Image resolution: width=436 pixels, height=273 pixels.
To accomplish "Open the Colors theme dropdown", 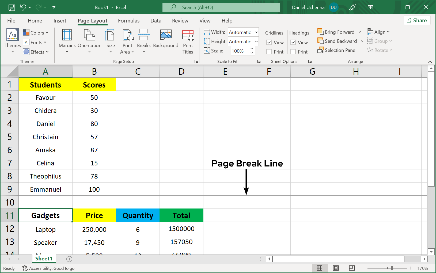I will 36,33.
